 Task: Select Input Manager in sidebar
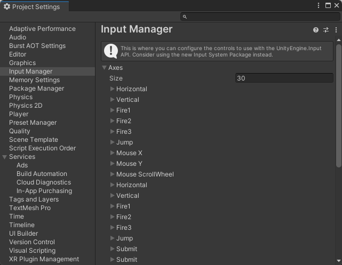[47, 71]
